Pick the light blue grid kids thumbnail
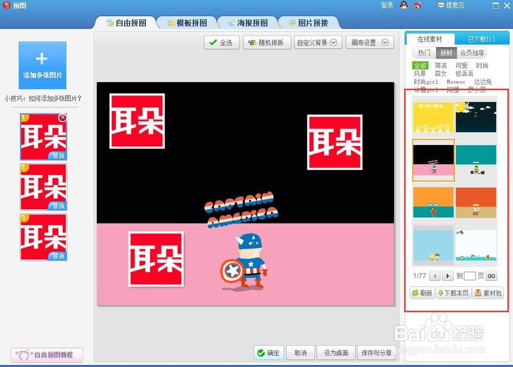The image size is (513, 367). [433, 245]
